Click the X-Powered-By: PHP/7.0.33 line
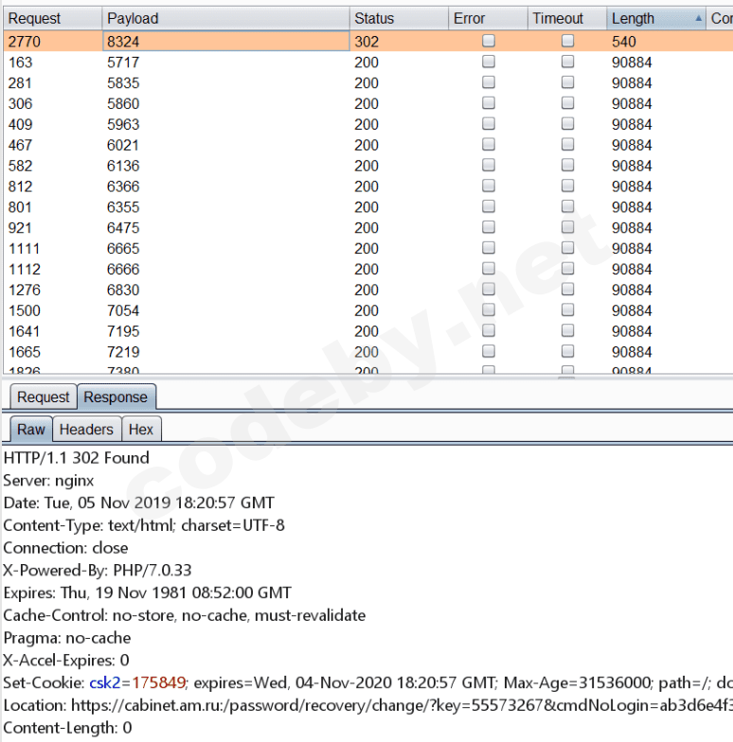The width and height of the screenshot is (733, 742). [x=97, y=570]
